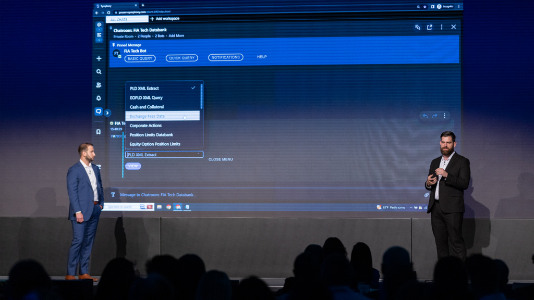Image resolution: width=534 pixels, height=300 pixels.
Task: Click the 2 Bots link
Action: [x=160, y=36]
